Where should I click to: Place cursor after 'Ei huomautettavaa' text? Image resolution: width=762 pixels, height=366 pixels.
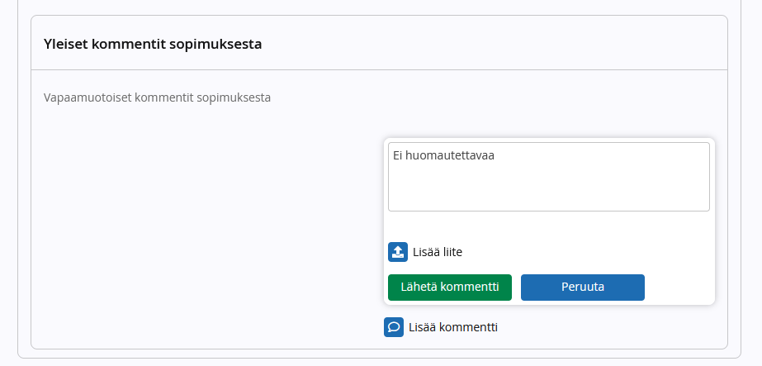tap(495, 156)
